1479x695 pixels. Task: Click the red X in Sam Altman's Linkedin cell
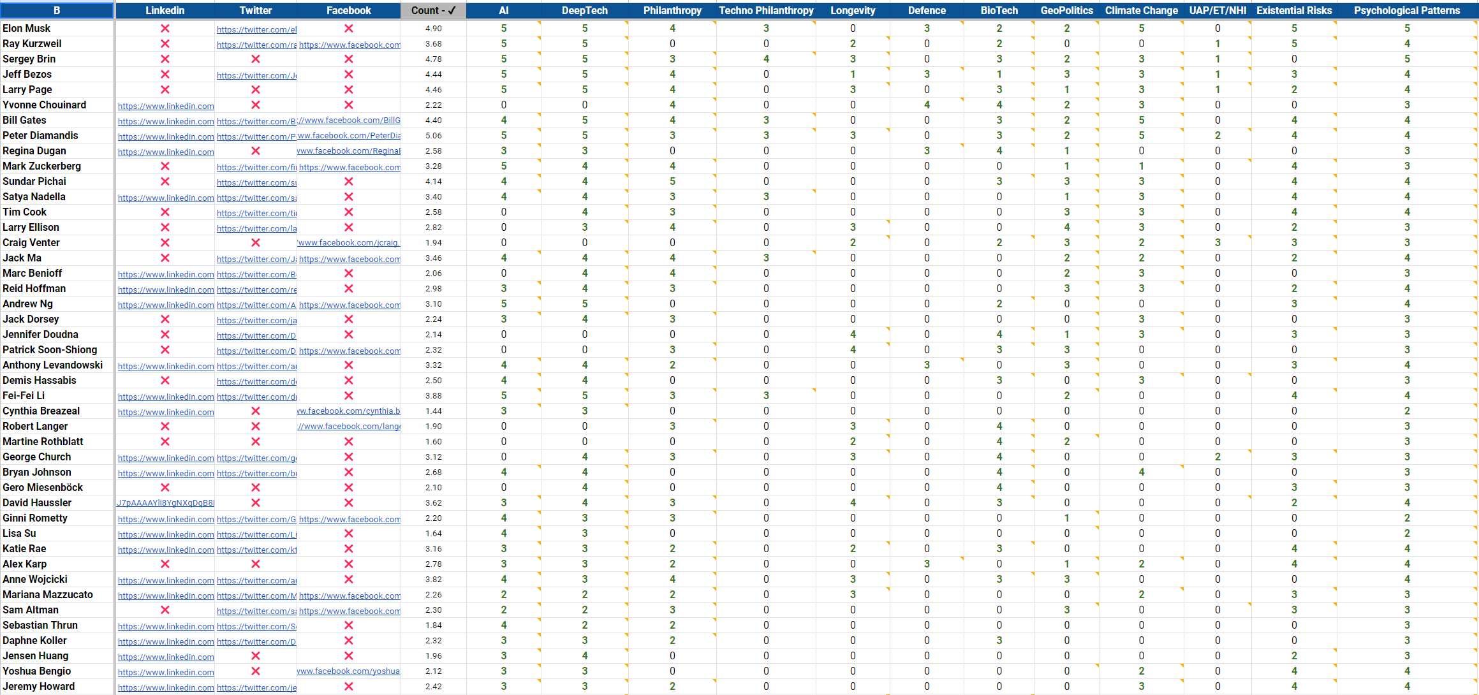coord(165,610)
